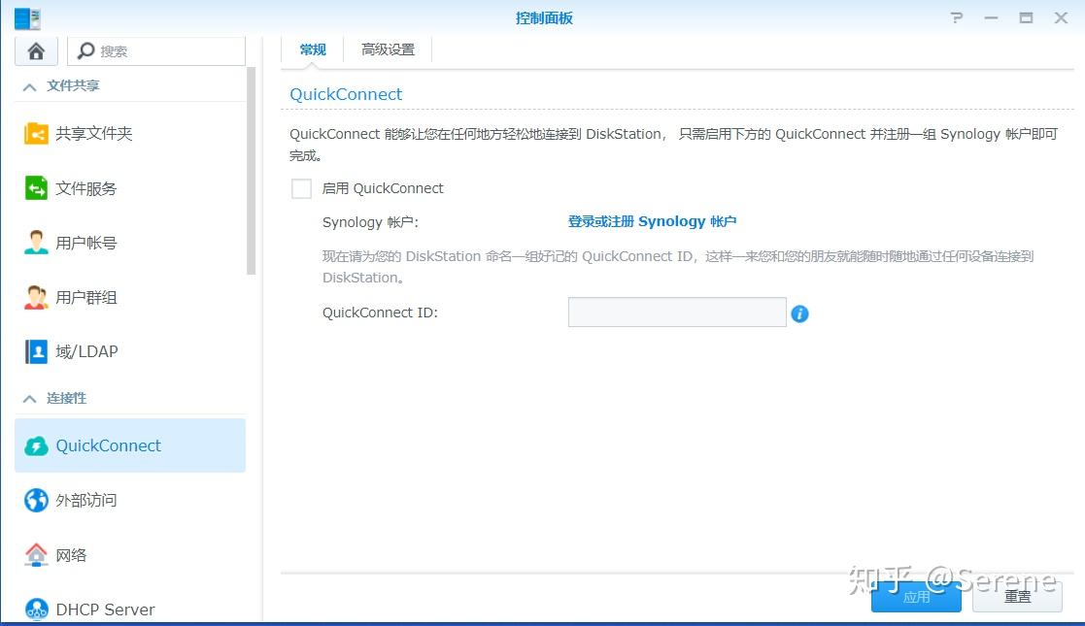Enable the 启用 QuickConnect checkbox
Screen dimensions: 1085x626
[301, 188]
